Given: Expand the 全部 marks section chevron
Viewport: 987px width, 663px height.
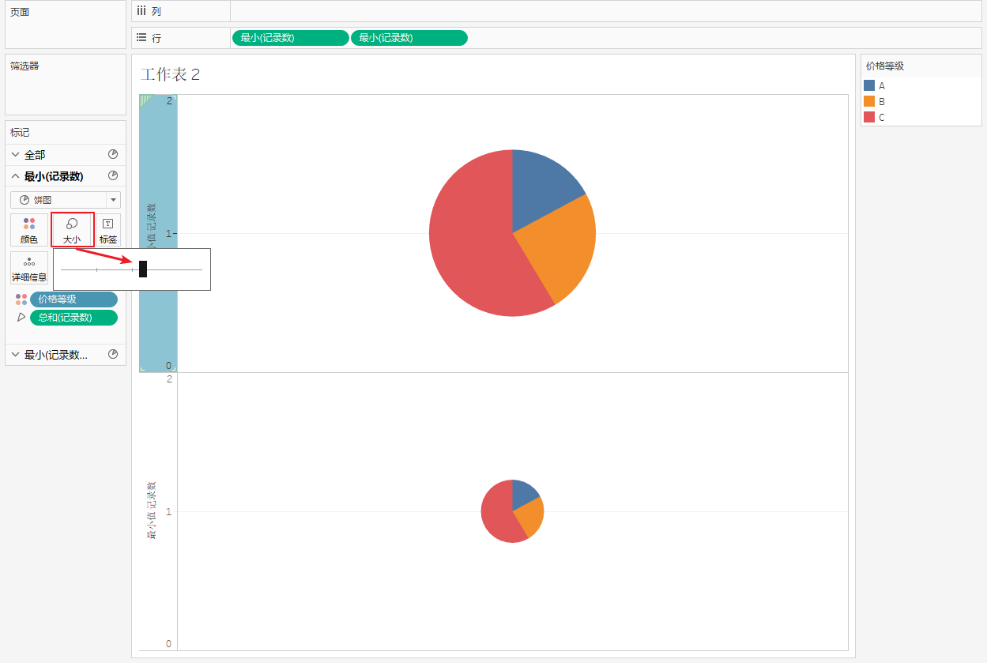Looking at the screenshot, I should tap(15, 155).
